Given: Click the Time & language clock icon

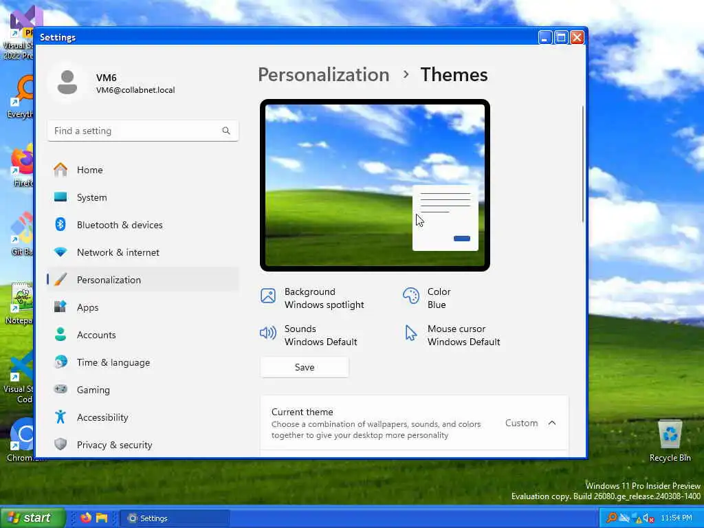Looking at the screenshot, I should pyautogui.click(x=60, y=362).
